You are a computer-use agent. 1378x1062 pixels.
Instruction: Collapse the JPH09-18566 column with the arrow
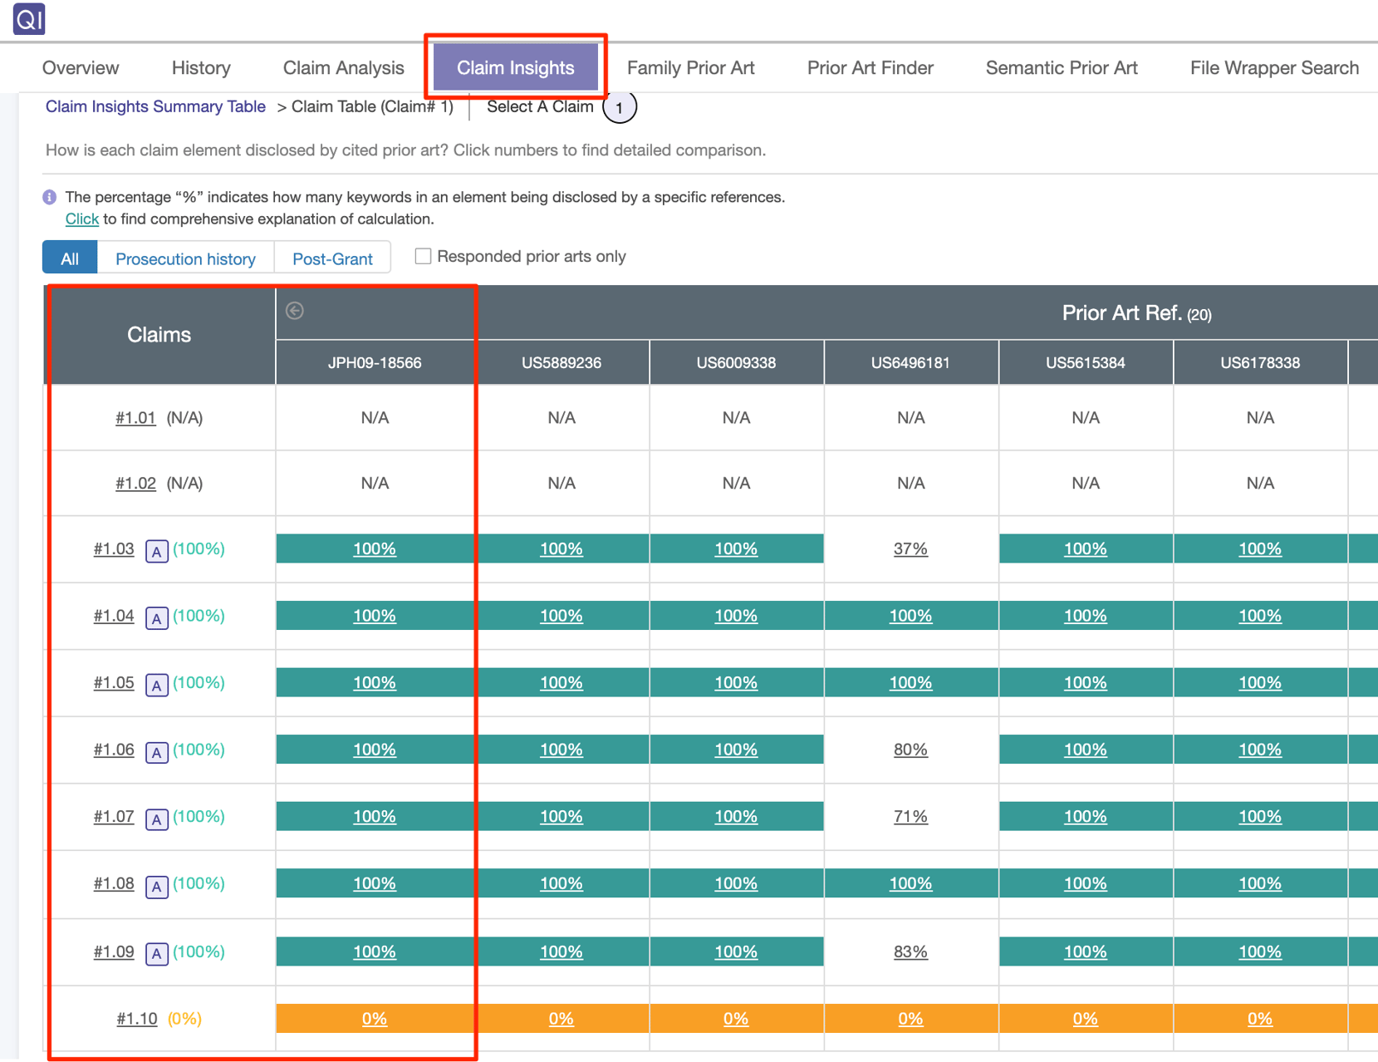[295, 310]
